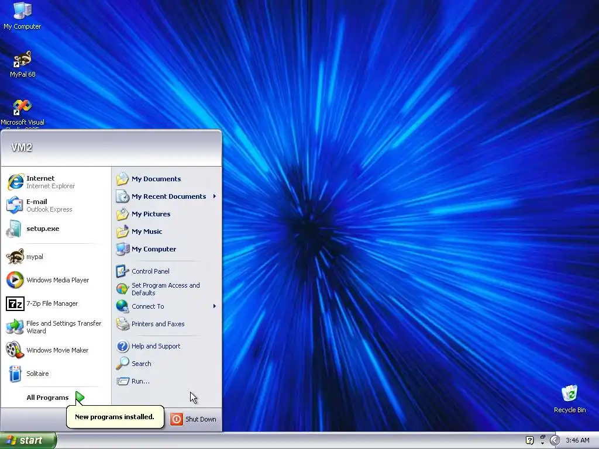
Task: Click the taskbar clock 3:46 AM
Action: click(577, 440)
